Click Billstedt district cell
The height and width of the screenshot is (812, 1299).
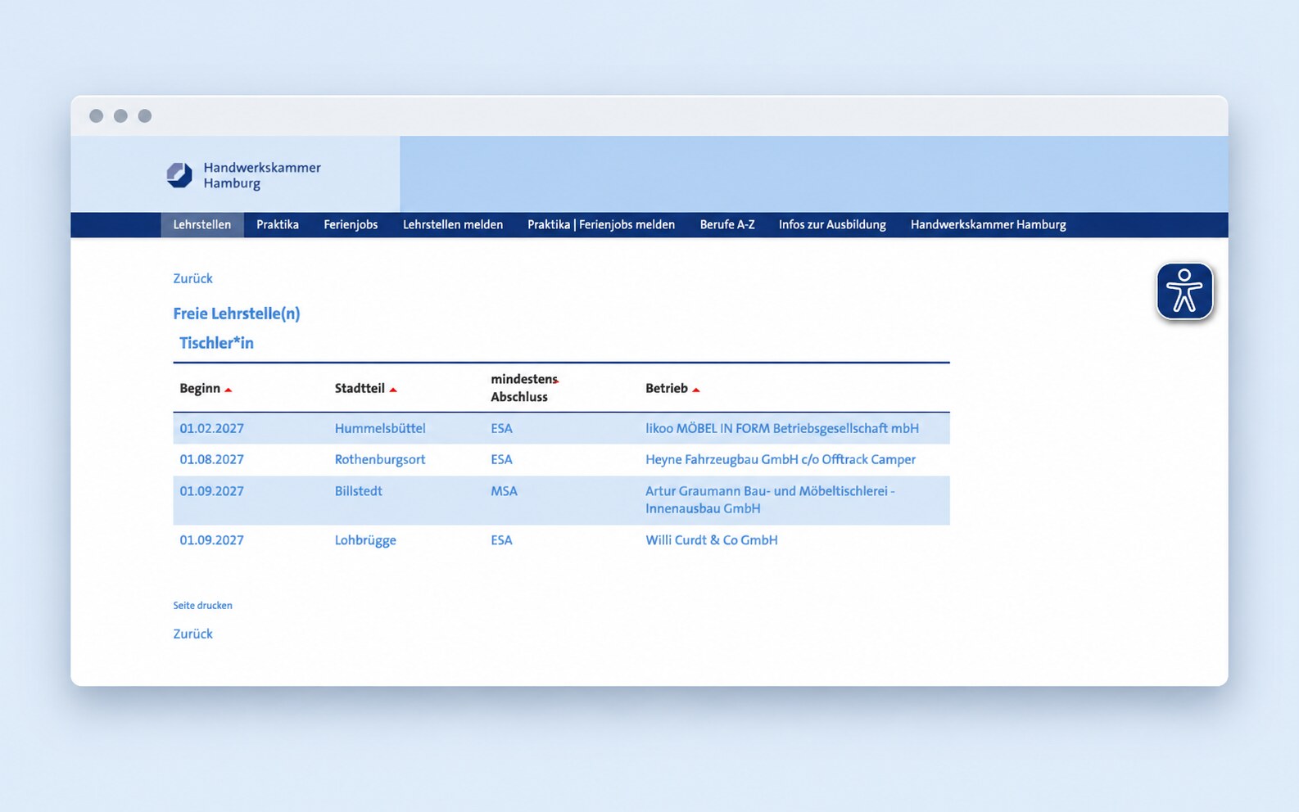click(x=359, y=491)
